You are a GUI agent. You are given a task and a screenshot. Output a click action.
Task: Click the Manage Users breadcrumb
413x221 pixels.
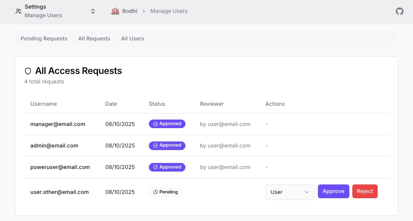click(x=169, y=11)
